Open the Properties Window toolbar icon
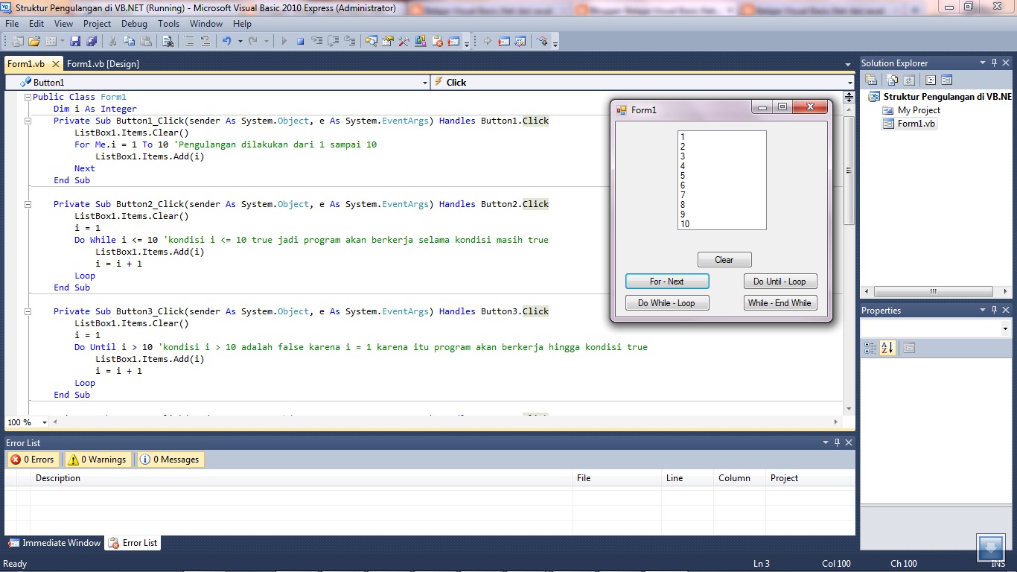This screenshot has height=572, width=1017. 387,41
